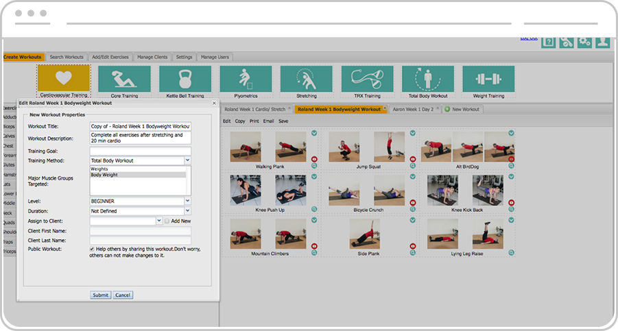The height and width of the screenshot is (331, 618).
Task: Open the Duration dropdown showing Not Defined
Action: point(188,210)
